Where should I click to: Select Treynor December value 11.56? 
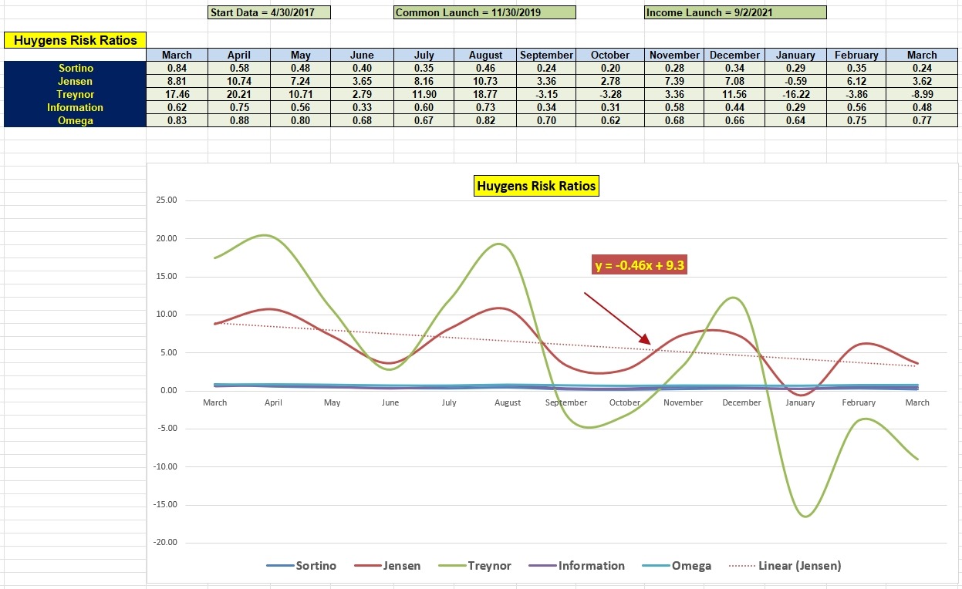[x=734, y=94]
